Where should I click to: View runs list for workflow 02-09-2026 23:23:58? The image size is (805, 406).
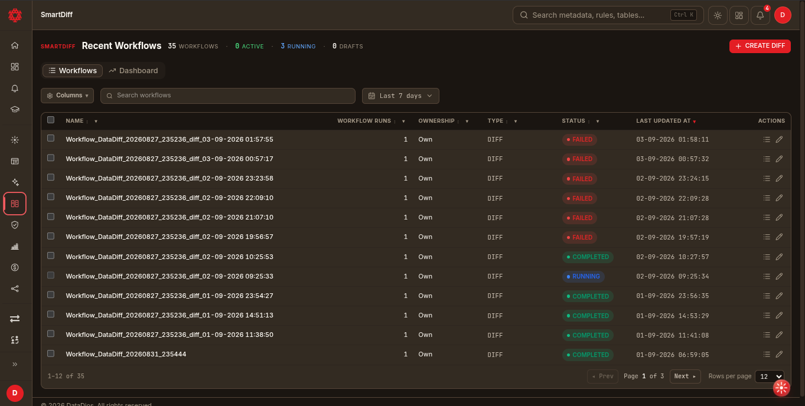767,178
